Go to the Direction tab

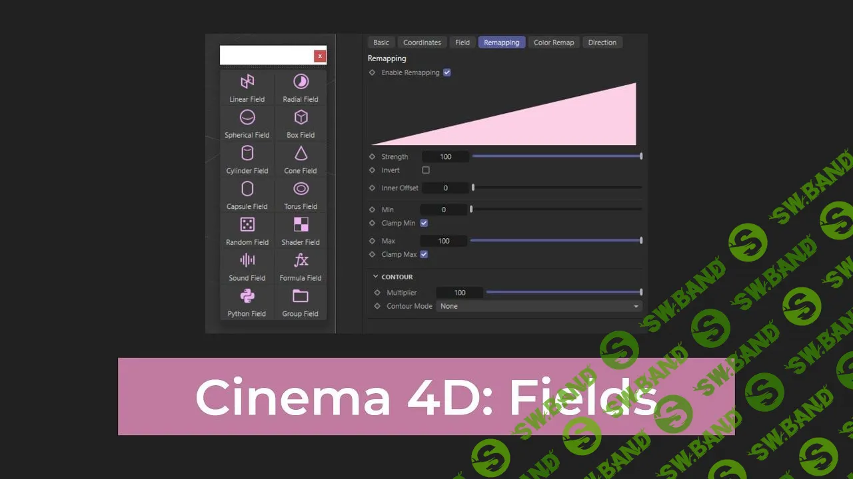click(602, 43)
